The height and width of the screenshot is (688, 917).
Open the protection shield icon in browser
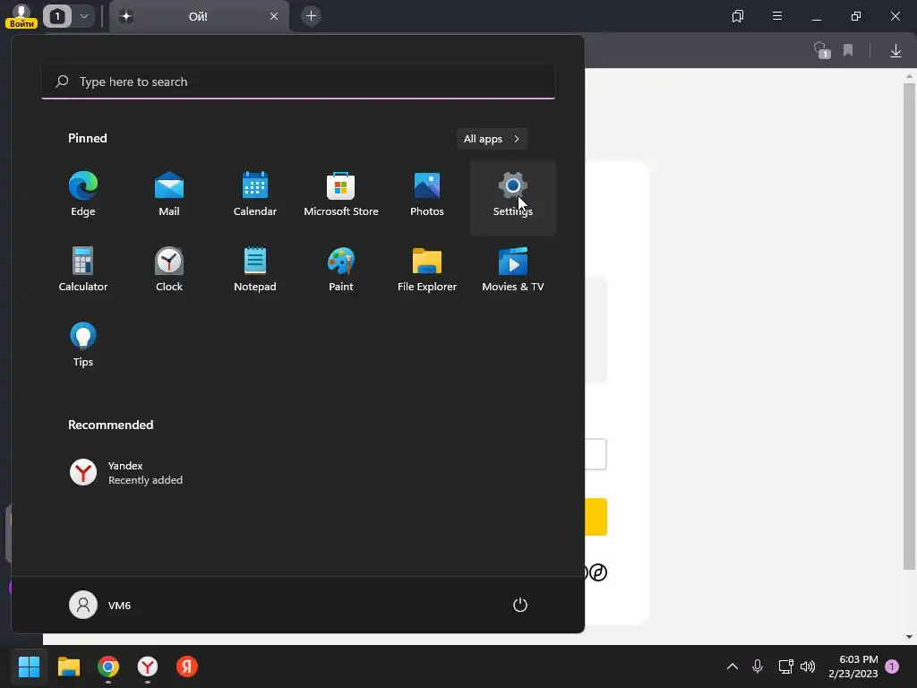(x=822, y=50)
